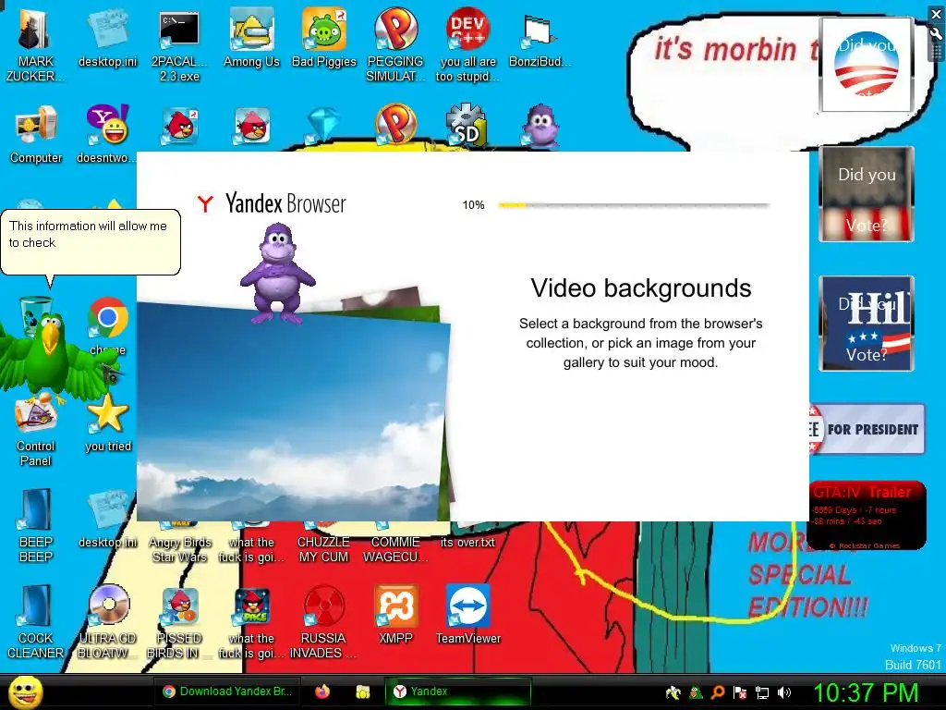Screen dimensions: 946x710
Task: Open the Computer desktop icon
Action: pos(36,134)
